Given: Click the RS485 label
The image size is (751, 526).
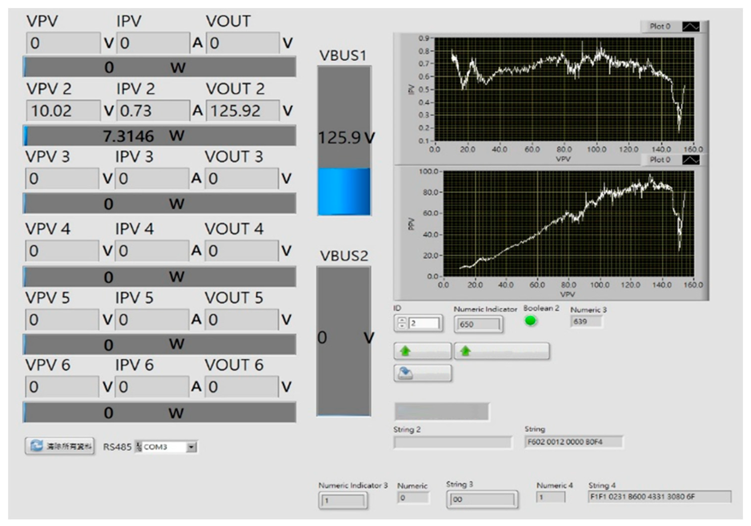Looking at the screenshot, I should 117,447.
